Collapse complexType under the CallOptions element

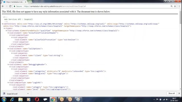click(10, 51)
